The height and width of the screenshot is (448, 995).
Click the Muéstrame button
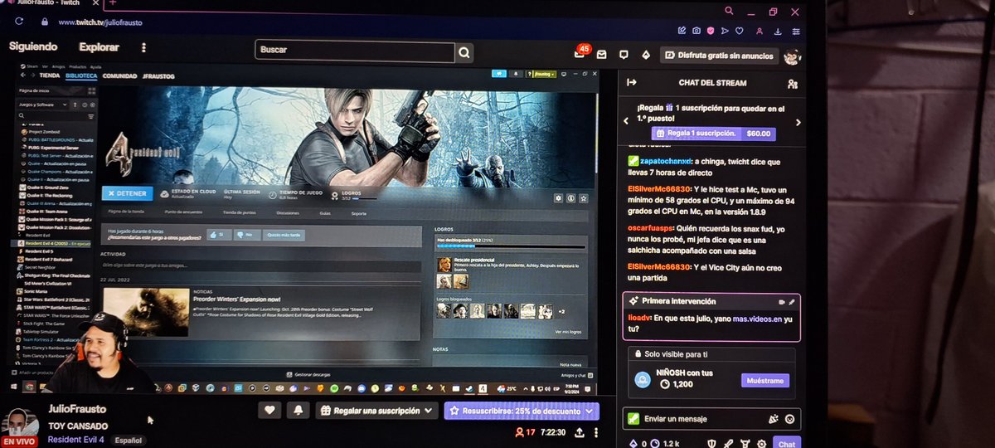coord(764,380)
